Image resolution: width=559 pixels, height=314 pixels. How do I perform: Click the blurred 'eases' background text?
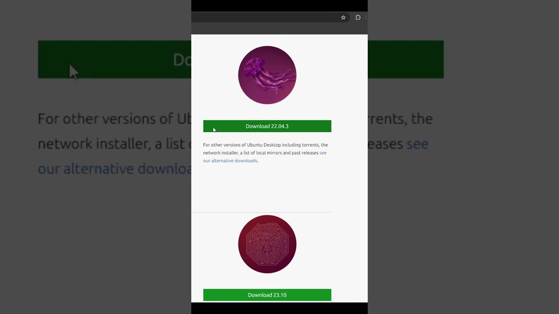click(x=385, y=143)
